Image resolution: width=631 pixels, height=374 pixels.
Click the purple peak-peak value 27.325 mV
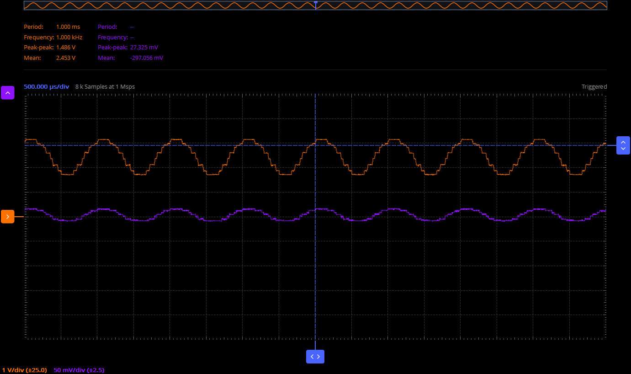pos(144,48)
